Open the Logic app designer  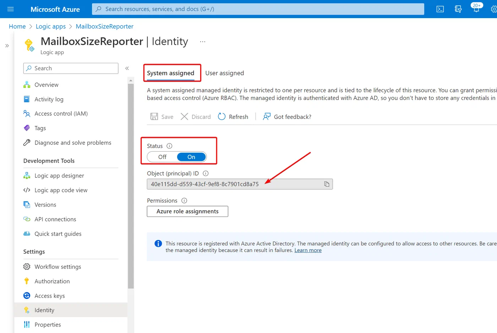pyautogui.click(x=71, y=176)
